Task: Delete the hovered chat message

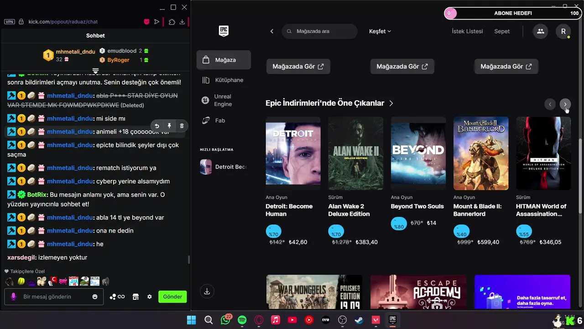Action: coord(182,126)
